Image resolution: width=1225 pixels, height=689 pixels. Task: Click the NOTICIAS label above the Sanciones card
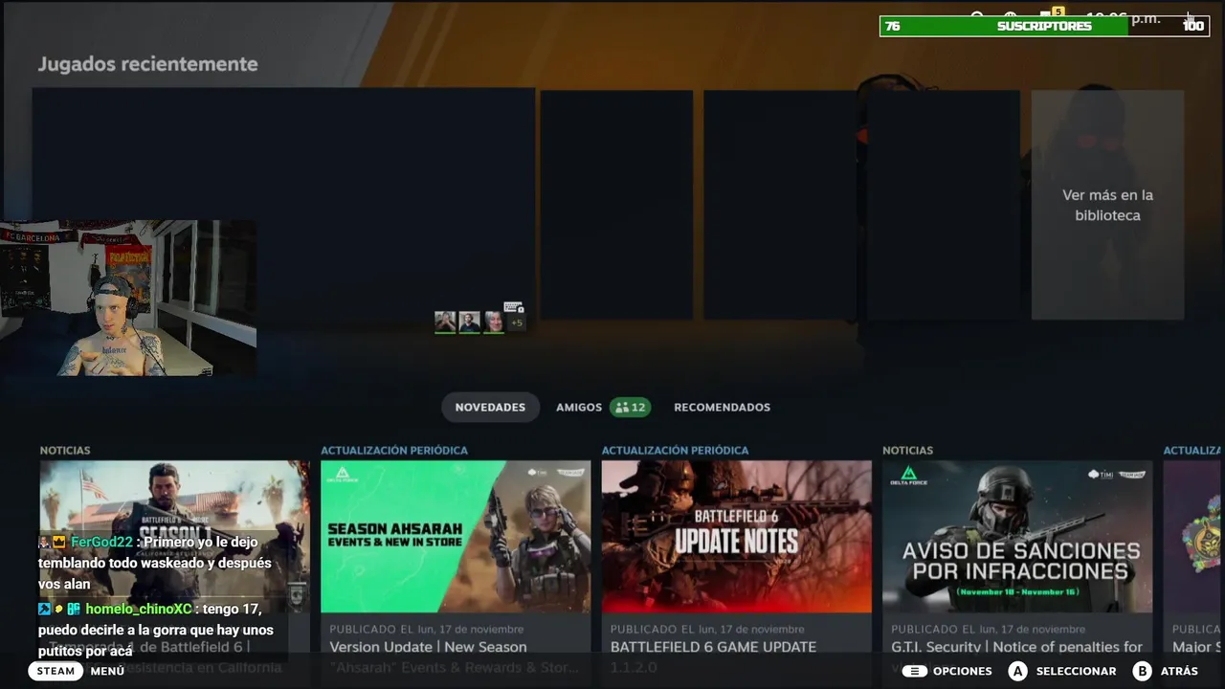[x=907, y=450]
